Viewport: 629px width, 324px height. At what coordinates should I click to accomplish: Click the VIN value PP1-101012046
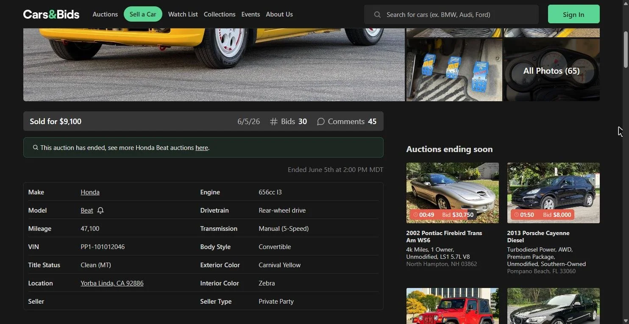(103, 247)
